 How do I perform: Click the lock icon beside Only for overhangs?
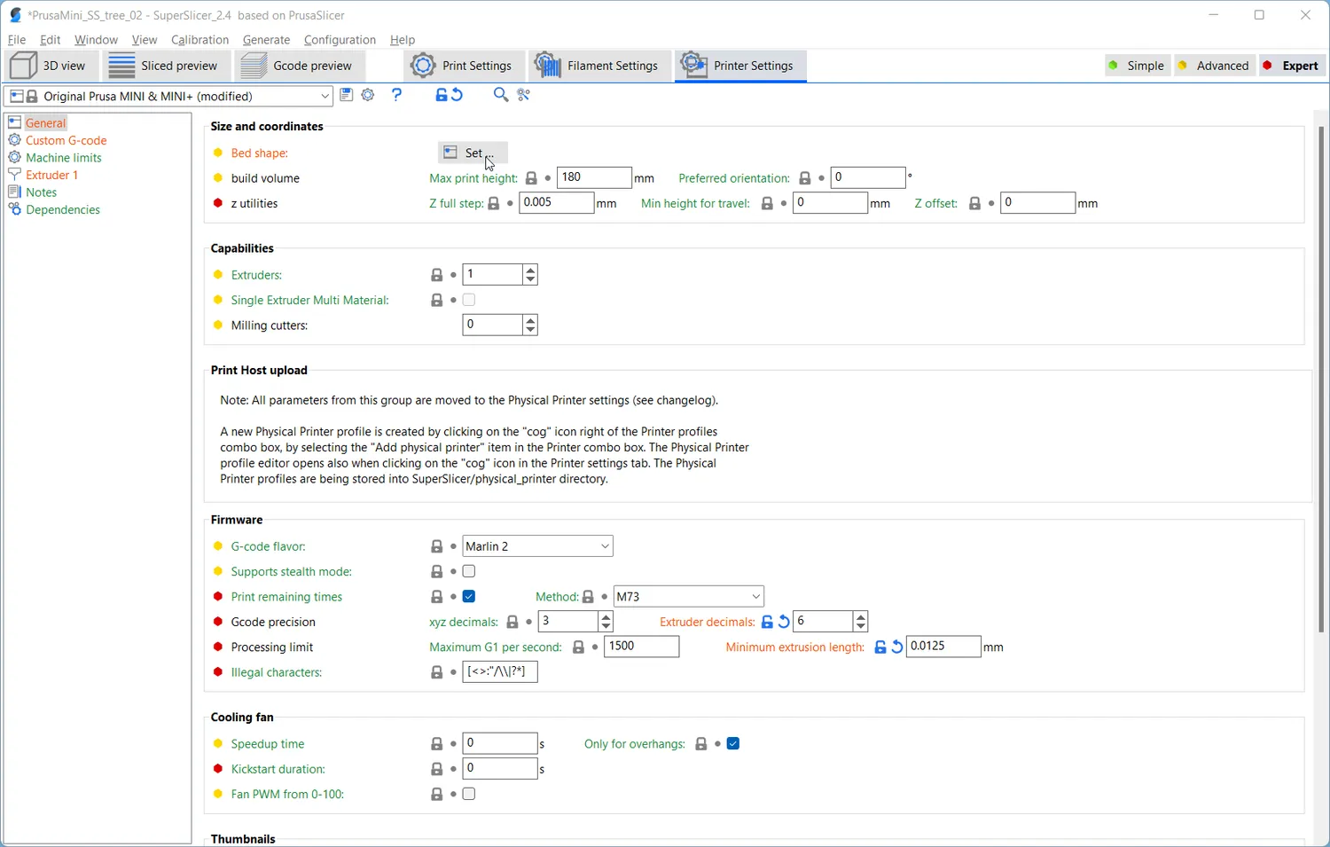tap(701, 744)
